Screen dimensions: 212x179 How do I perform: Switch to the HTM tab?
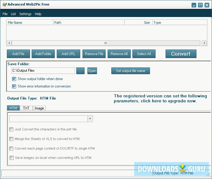click(13, 108)
